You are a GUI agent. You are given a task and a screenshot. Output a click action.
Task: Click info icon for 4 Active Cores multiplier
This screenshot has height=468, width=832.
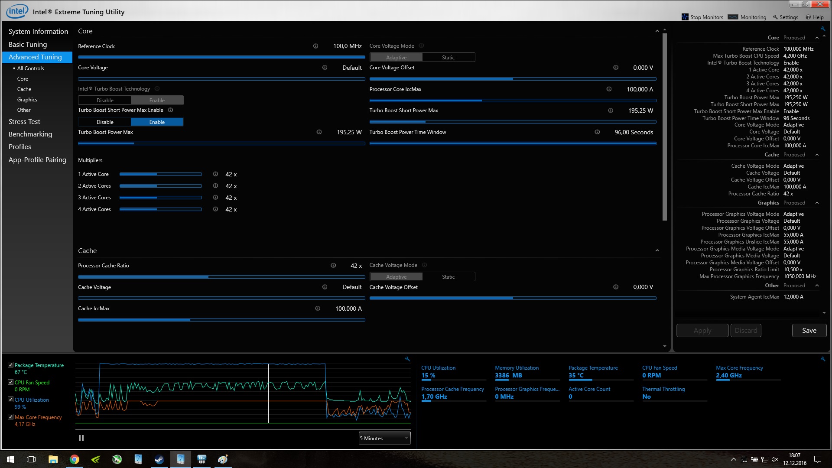pyautogui.click(x=215, y=209)
